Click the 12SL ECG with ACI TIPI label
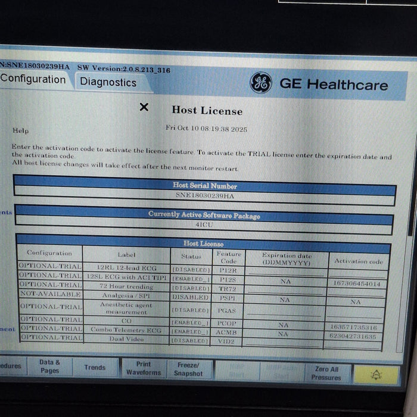 point(126,277)
